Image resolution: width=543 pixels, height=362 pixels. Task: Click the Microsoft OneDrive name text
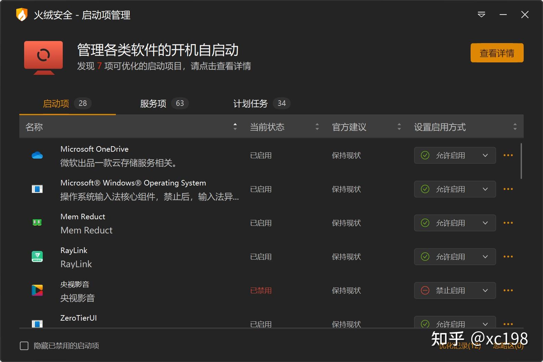coord(94,149)
